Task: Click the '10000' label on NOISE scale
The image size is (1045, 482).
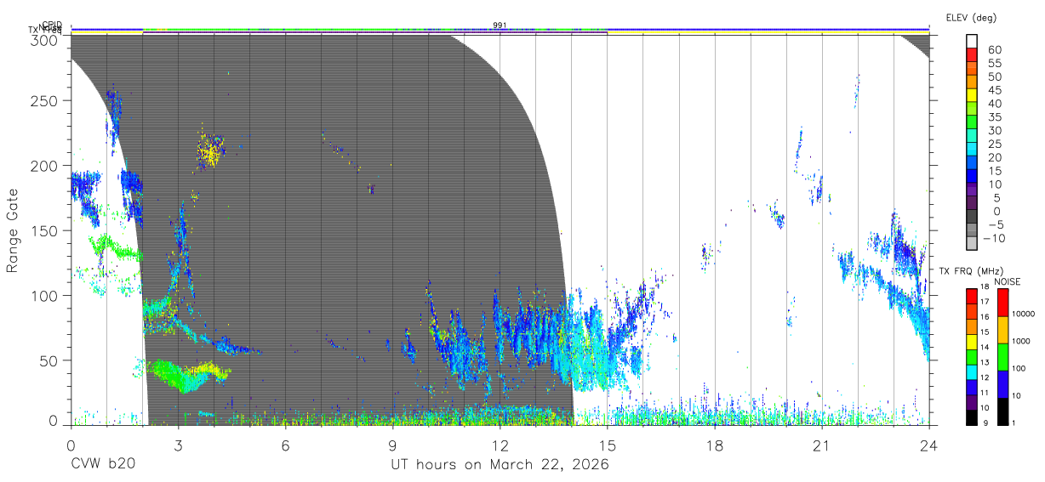Action: coord(1022,314)
